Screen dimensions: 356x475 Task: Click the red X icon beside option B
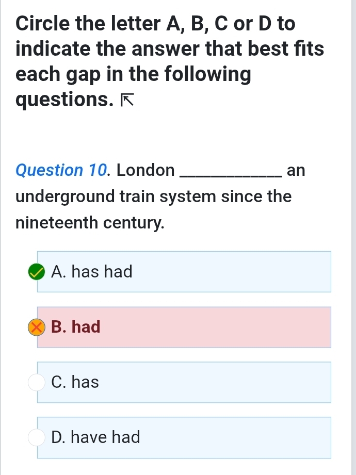tap(37, 327)
